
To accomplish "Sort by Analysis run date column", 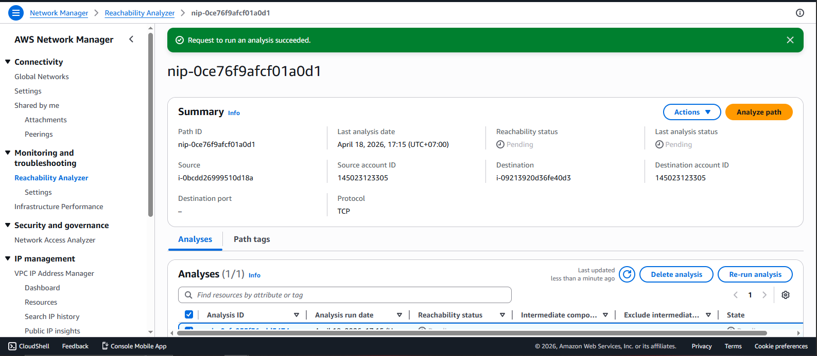I will 399,315.
